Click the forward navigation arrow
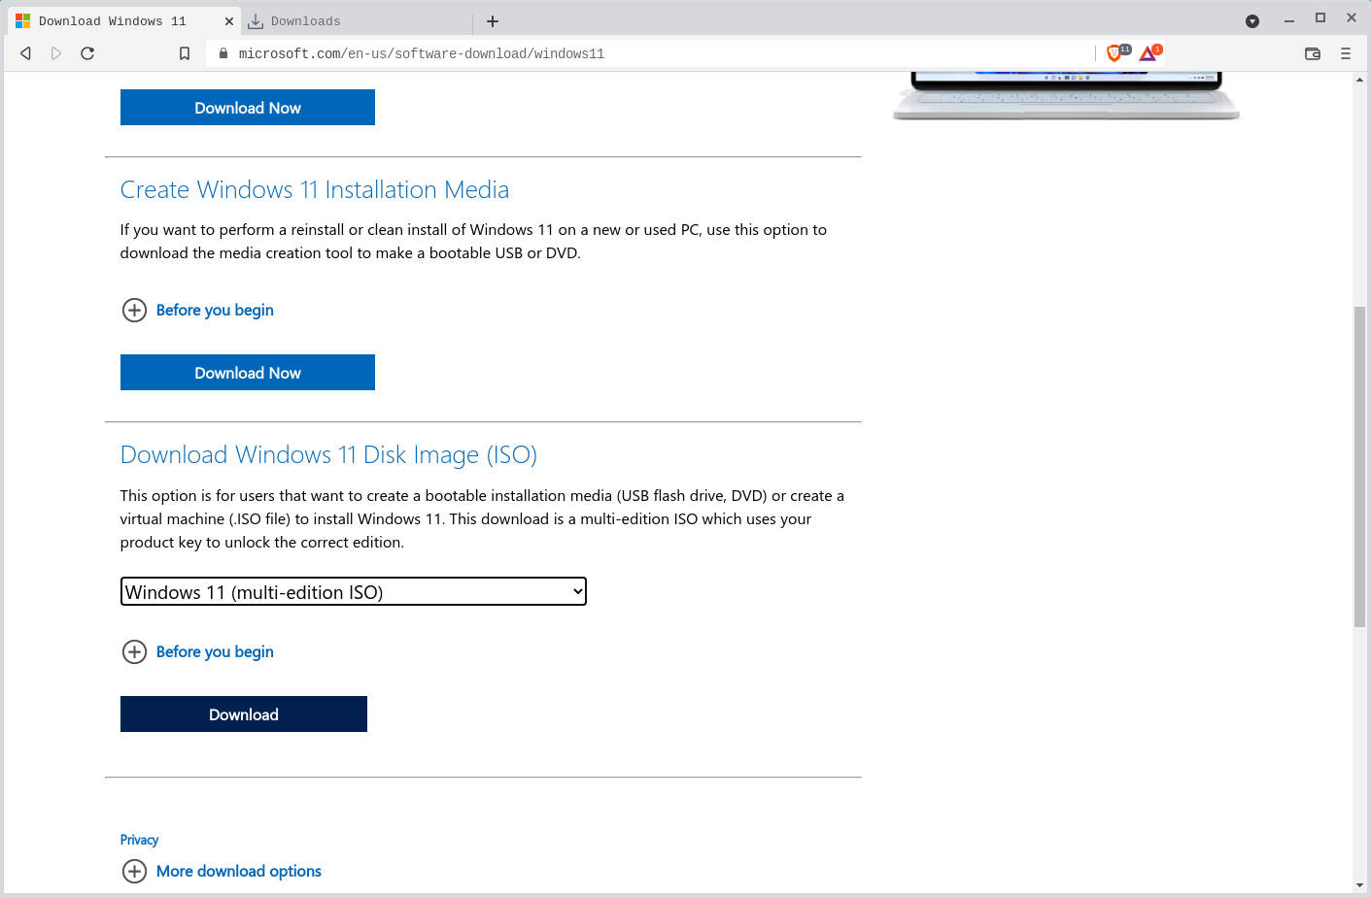Screen dimensions: 1371x897 (56, 53)
